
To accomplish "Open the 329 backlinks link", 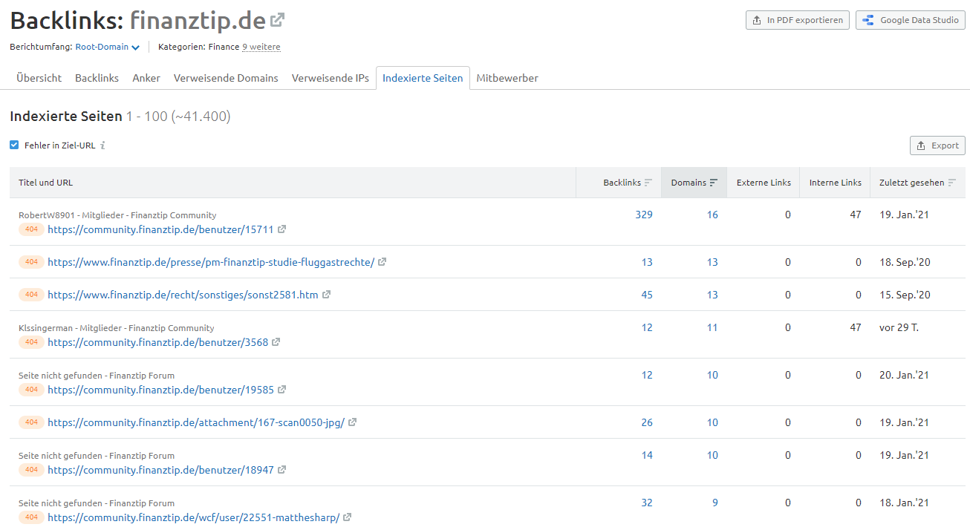I will [644, 214].
